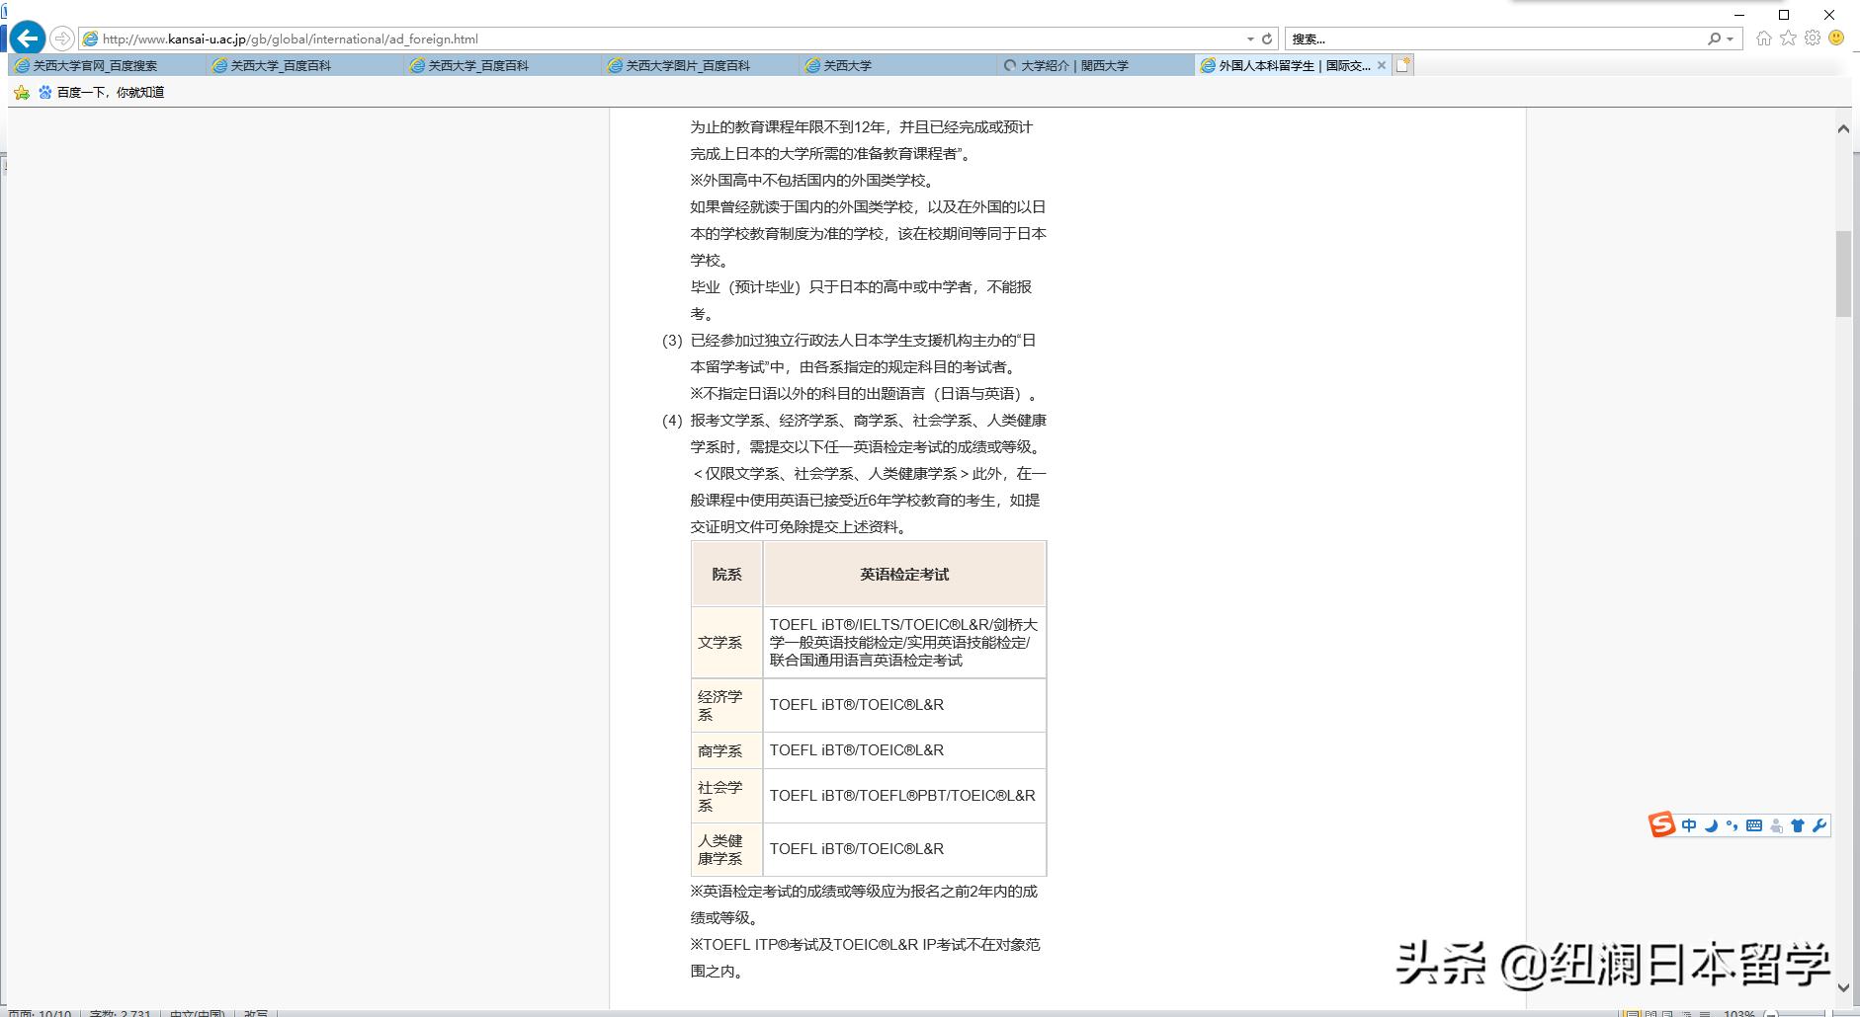This screenshot has height=1017, width=1860.
Task: Toggle Sogou Chinese punctuation mode
Action: (1732, 825)
